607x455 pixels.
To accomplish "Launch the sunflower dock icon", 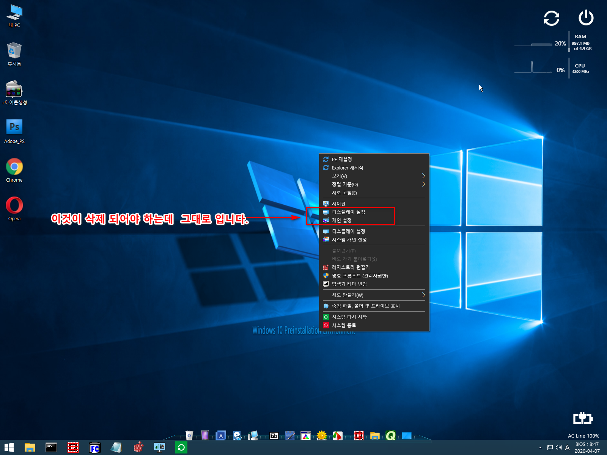I will [x=322, y=435].
